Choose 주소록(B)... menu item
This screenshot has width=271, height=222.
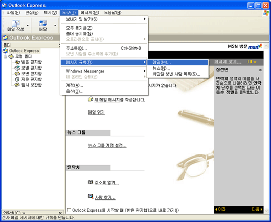(104, 48)
